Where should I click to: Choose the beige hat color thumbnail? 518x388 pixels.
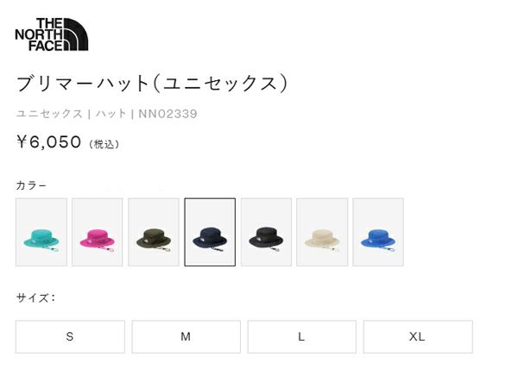(322, 232)
